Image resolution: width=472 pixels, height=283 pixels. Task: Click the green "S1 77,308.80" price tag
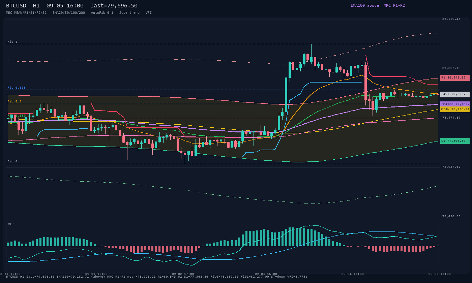pos(455,141)
